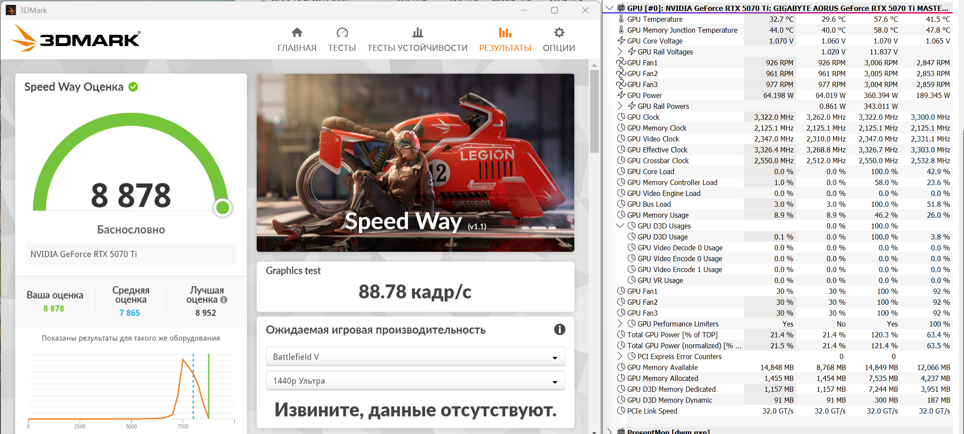Click the fan icon in the GPU Fan3 977 RPM row

621,84
